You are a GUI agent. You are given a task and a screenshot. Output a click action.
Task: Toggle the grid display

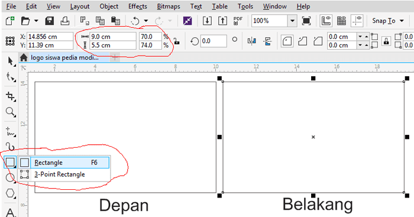(x=342, y=21)
